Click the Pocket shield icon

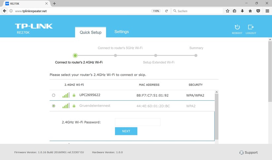[x=258, y=11]
